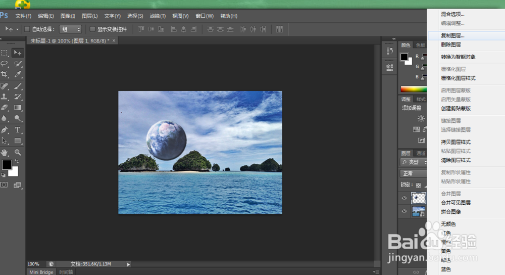Click the foreground color swatch in toolbox
505x275 pixels.
(x=7, y=165)
